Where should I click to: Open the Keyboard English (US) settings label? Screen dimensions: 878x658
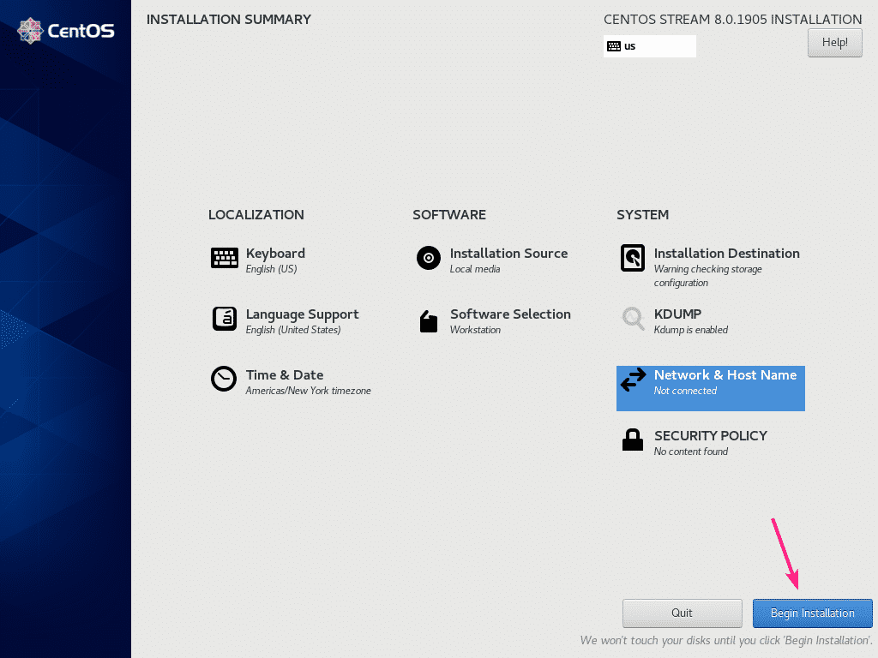click(x=271, y=269)
